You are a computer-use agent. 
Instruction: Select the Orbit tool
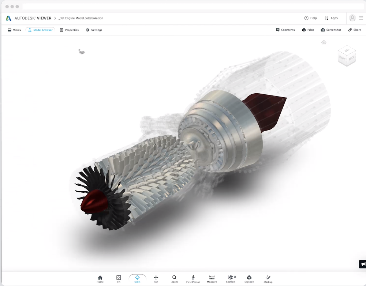point(138,278)
